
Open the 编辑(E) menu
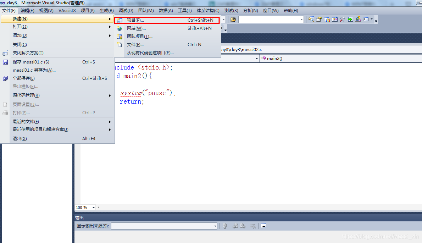pyautogui.click(x=27, y=11)
